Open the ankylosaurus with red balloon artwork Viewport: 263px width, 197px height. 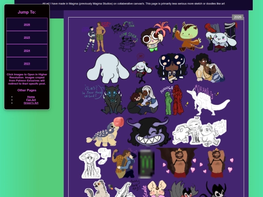click(x=105, y=132)
